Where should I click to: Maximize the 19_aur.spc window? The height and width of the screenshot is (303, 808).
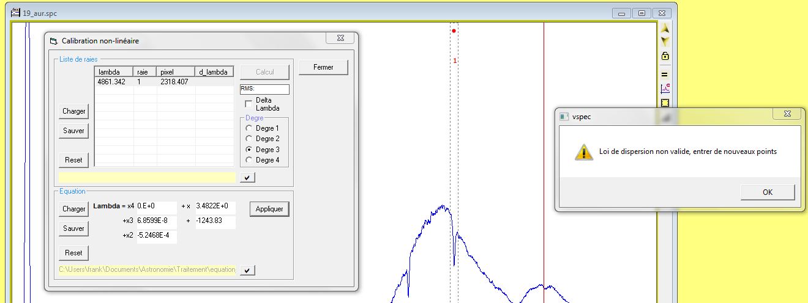pos(642,13)
